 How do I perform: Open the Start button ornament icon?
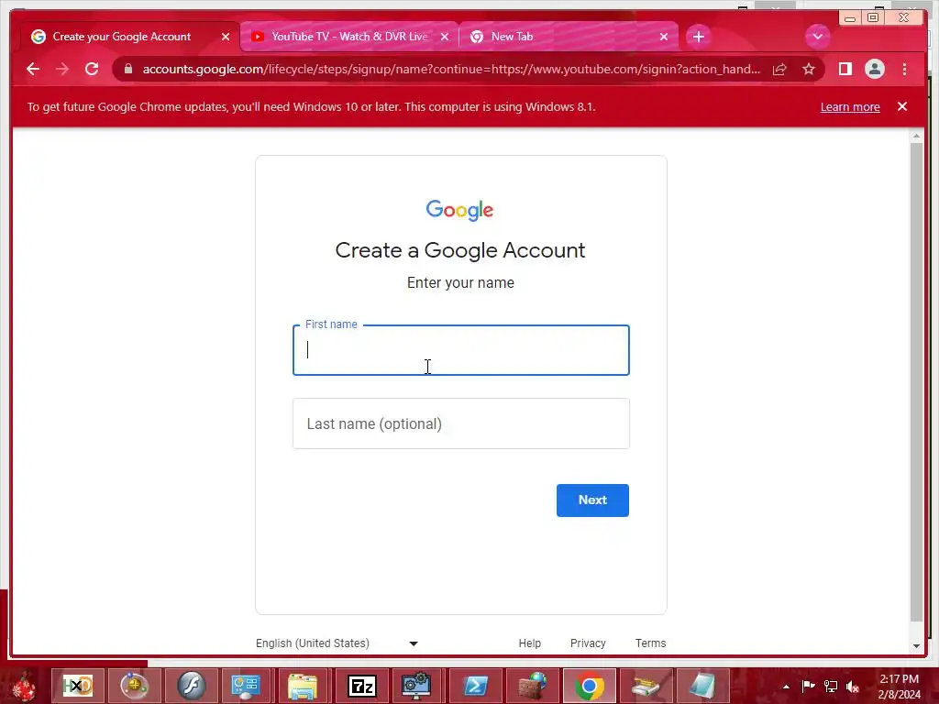pyautogui.click(x=23, y=686)
